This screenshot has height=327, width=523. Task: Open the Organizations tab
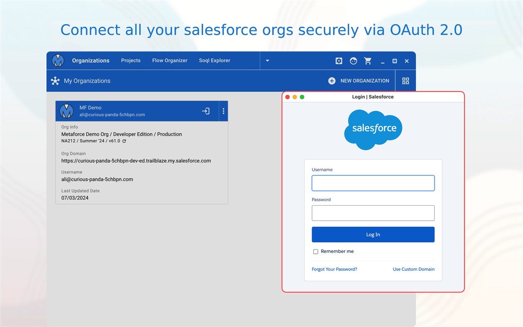pyautogui.click(x=91, y=61)
